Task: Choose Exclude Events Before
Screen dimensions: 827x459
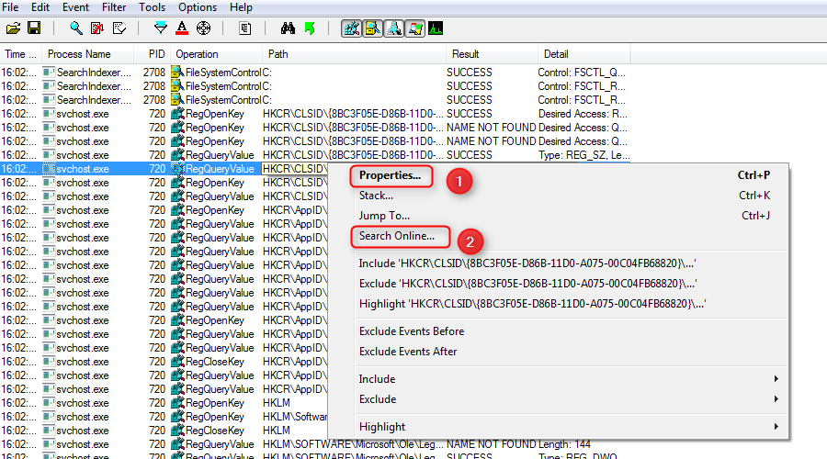Action: (412, 331)
